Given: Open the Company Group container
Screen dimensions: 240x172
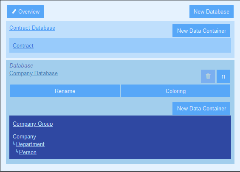Looking at the screenshot, I should point(33,124).
